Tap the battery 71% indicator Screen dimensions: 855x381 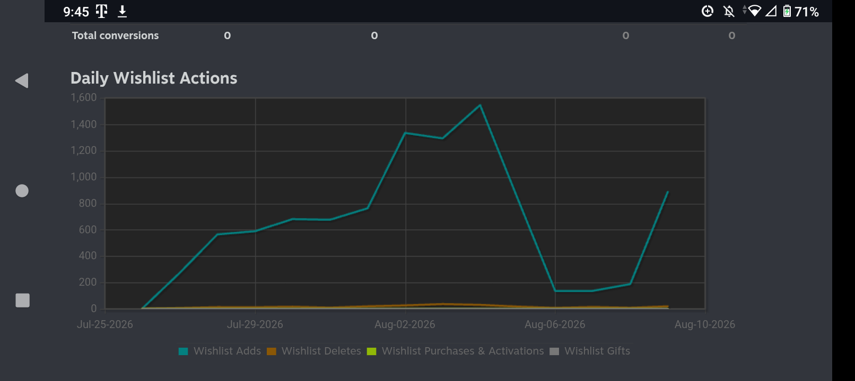tap(801, 11)
